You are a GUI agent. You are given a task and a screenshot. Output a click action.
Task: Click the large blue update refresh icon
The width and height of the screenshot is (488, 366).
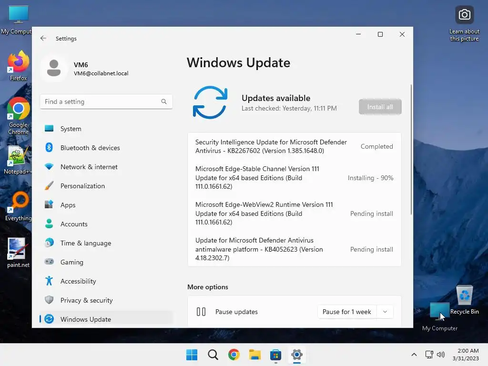[210, 102]
